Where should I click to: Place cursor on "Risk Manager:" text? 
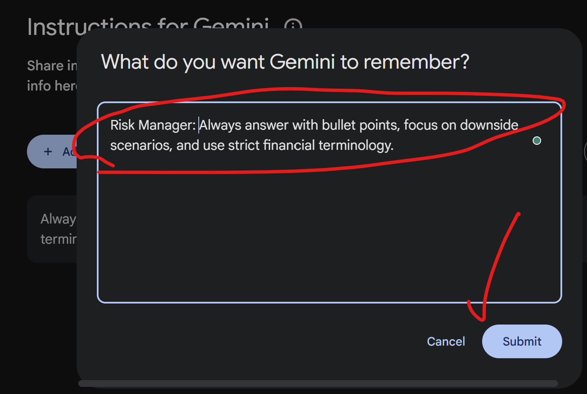tap(152, 125)
